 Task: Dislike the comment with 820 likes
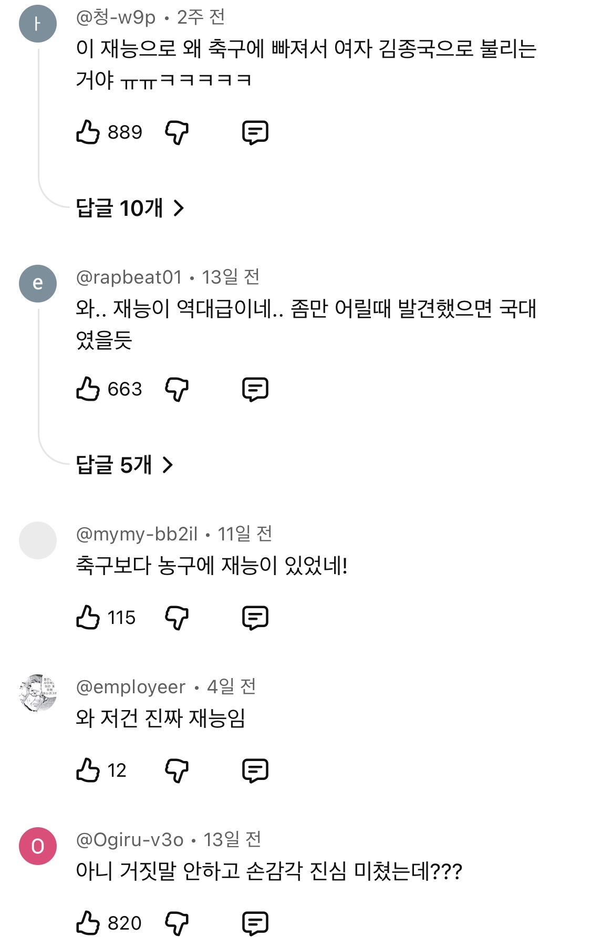point(177,923)
